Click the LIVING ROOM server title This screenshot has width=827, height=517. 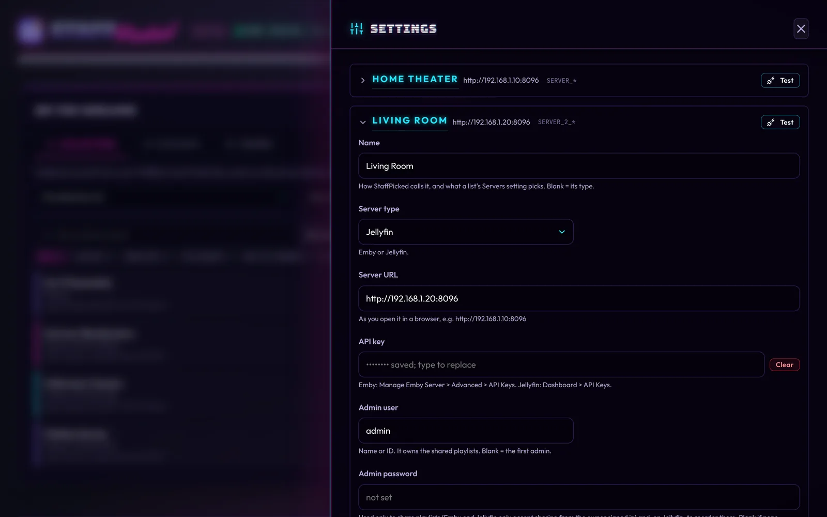pos(409,121)
